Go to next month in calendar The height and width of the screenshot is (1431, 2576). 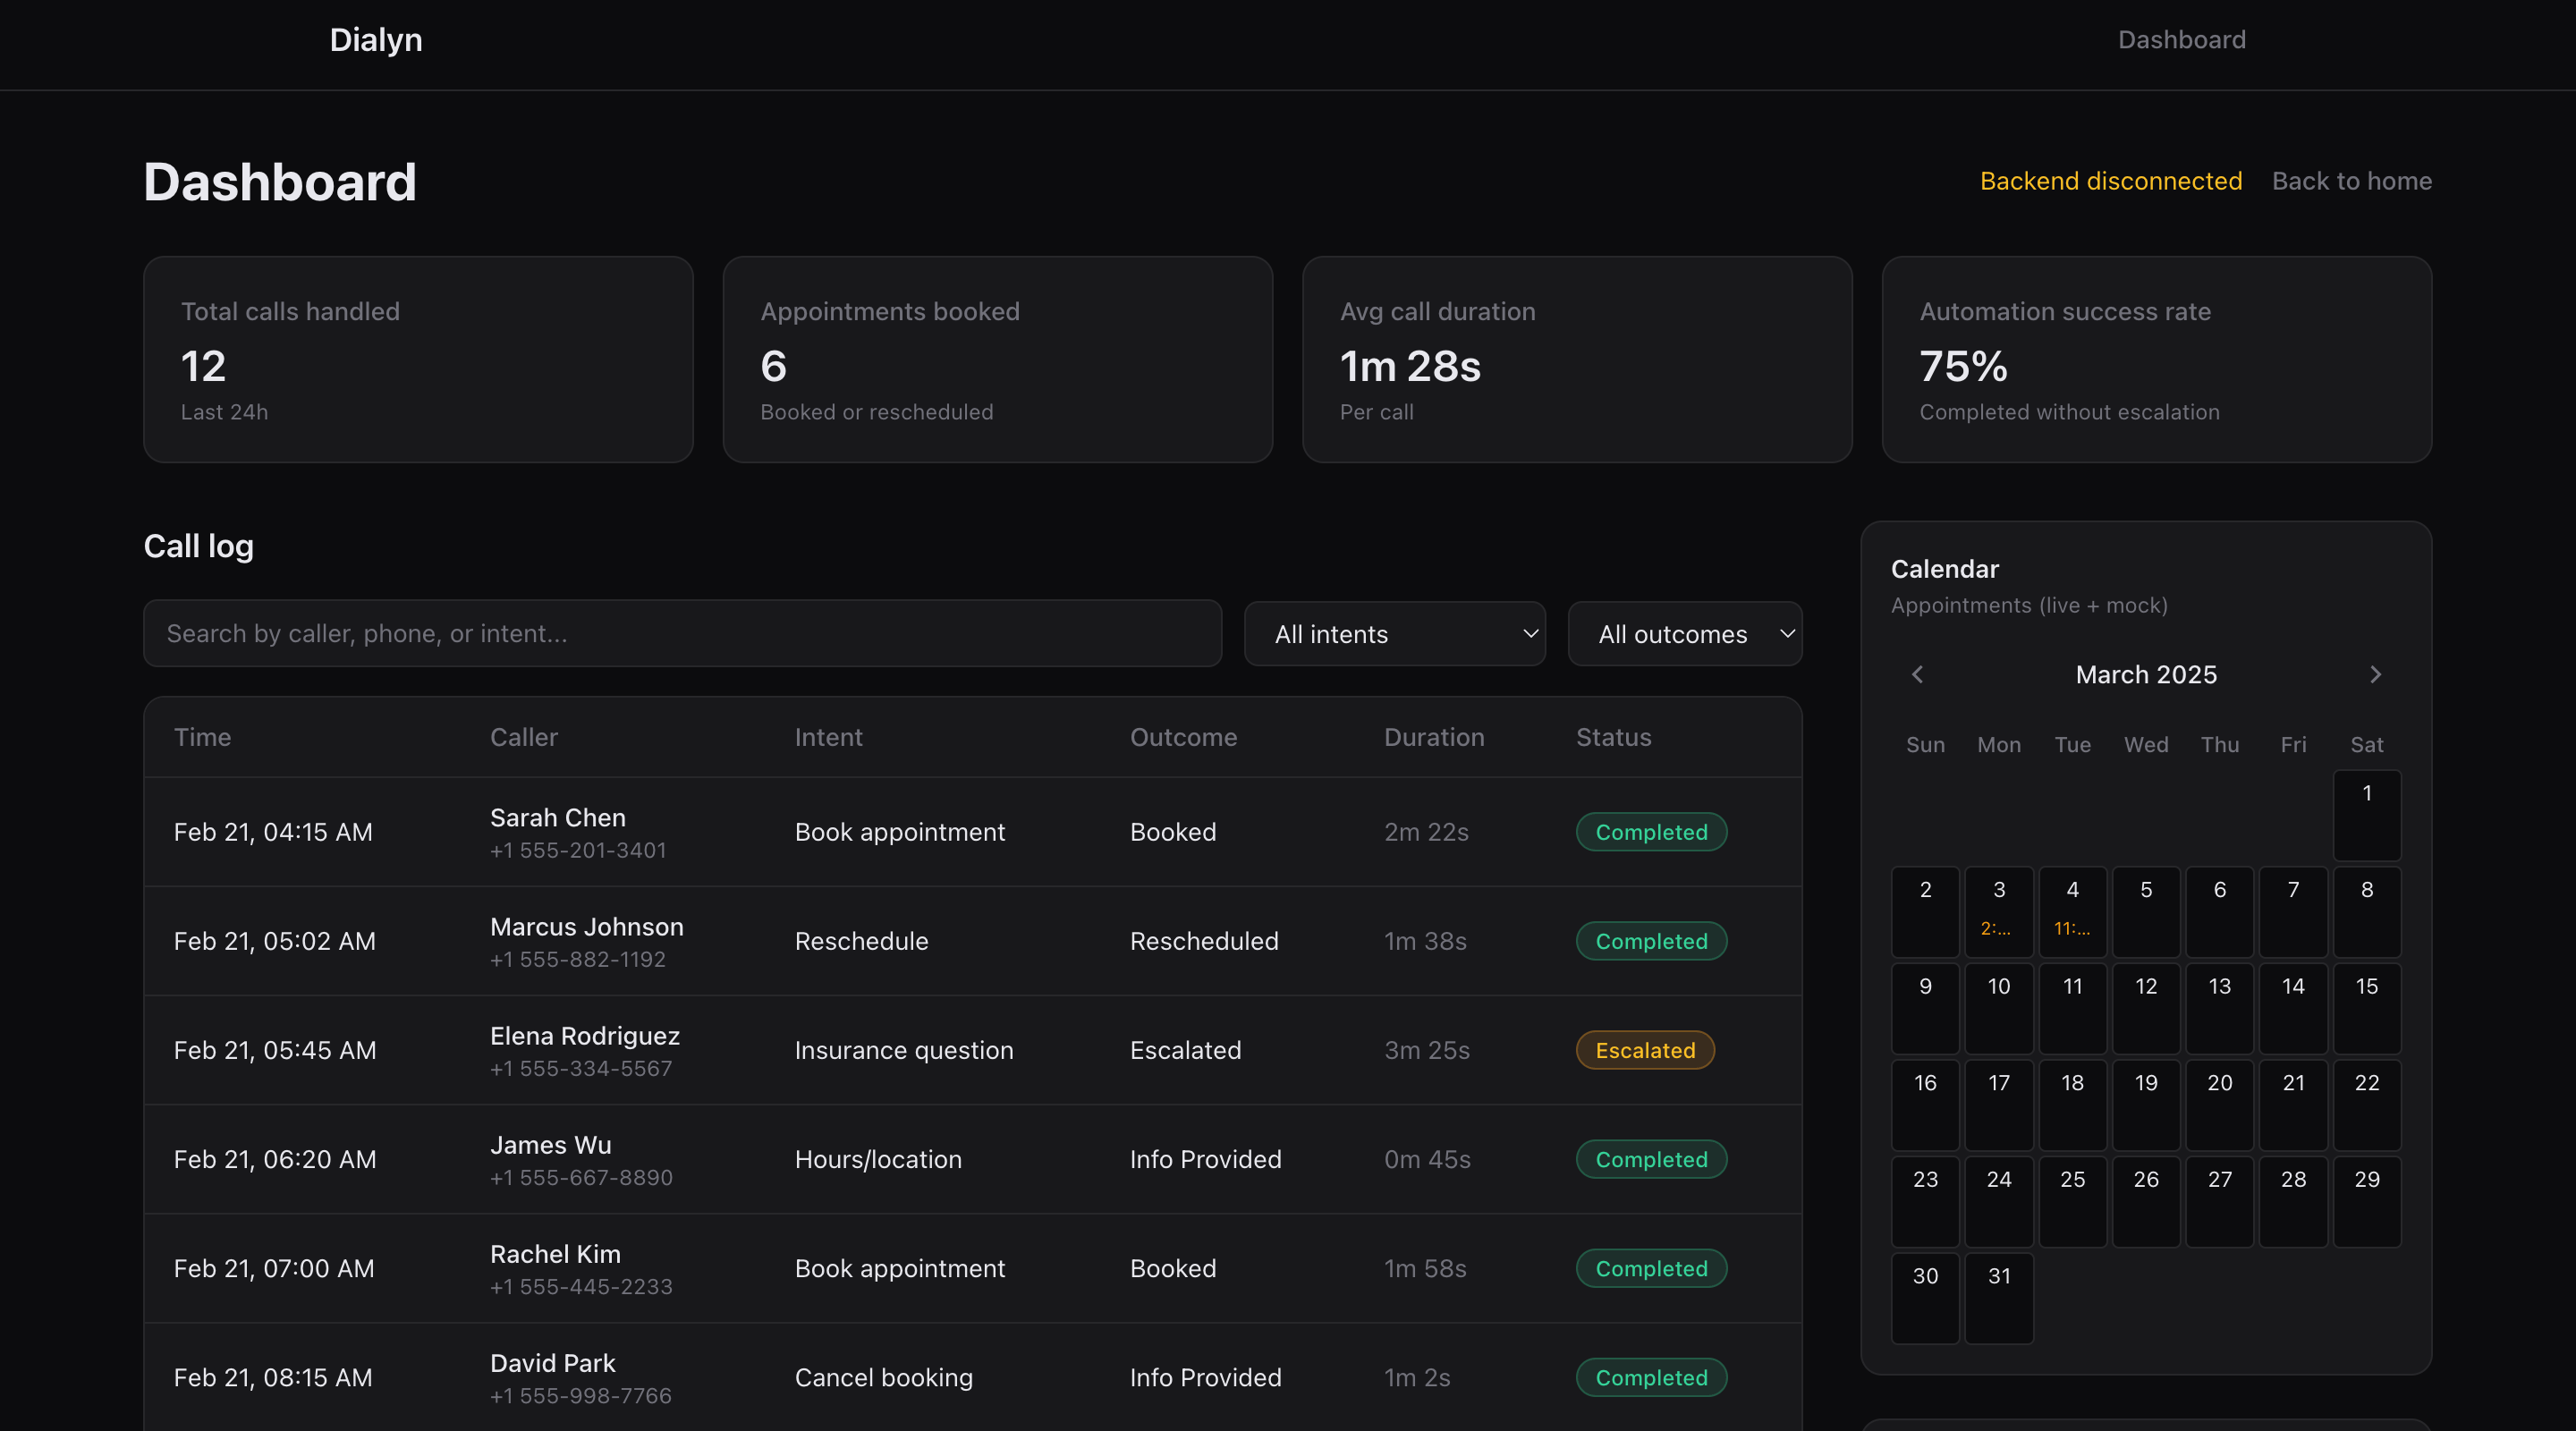tap(2375, 675)
